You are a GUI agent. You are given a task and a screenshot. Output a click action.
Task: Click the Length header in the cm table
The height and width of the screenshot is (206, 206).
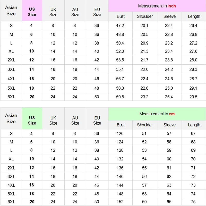(194, 125)
